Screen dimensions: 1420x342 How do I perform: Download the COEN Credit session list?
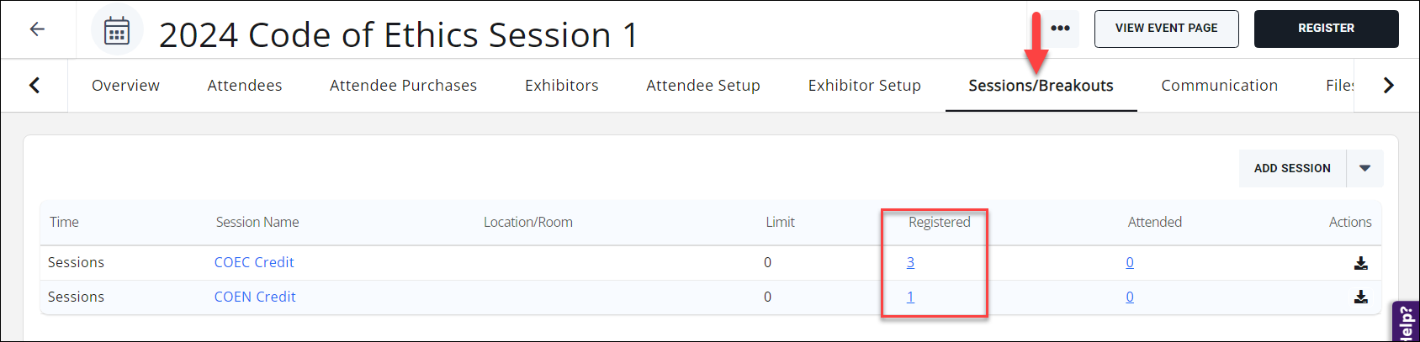pos(1360,297)
